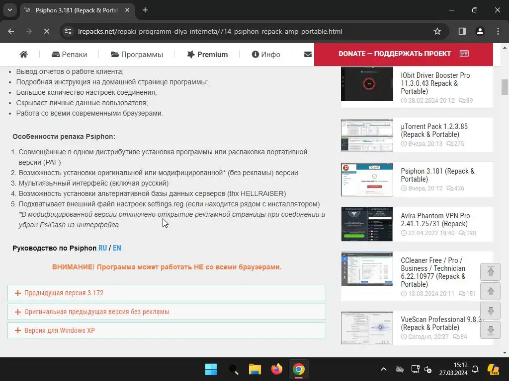Viewport: 509px width, 381px height.
Task: Jump to page bottom with lowest arrow button
Action: 491,330
